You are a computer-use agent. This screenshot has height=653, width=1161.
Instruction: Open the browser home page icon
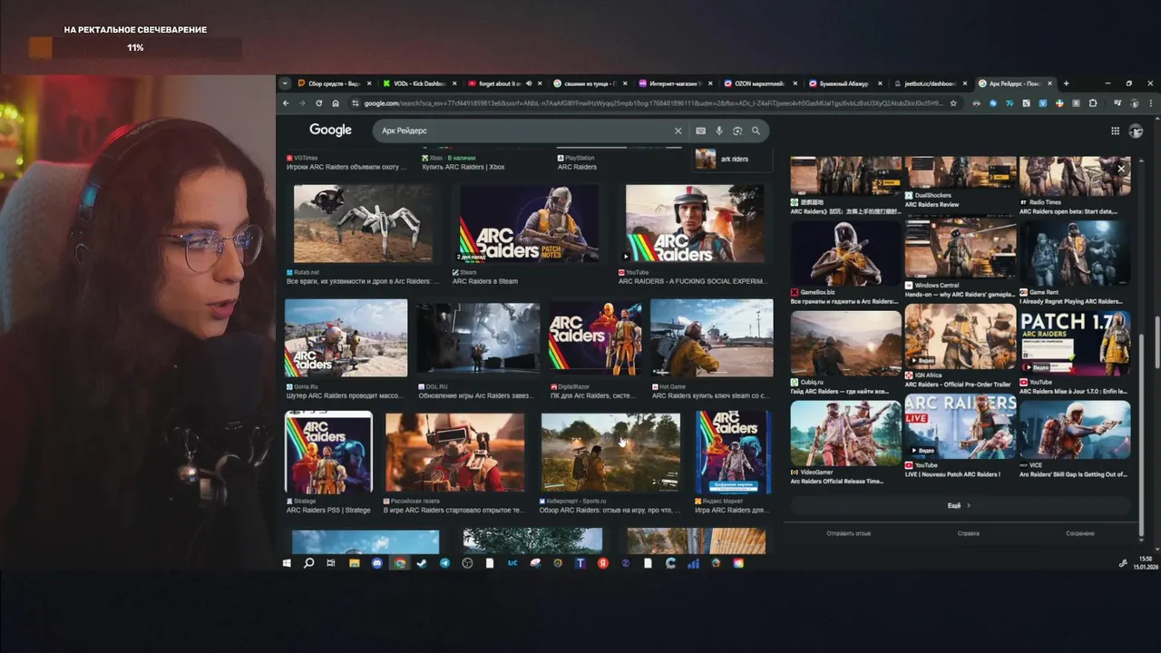tap(336, 103)
